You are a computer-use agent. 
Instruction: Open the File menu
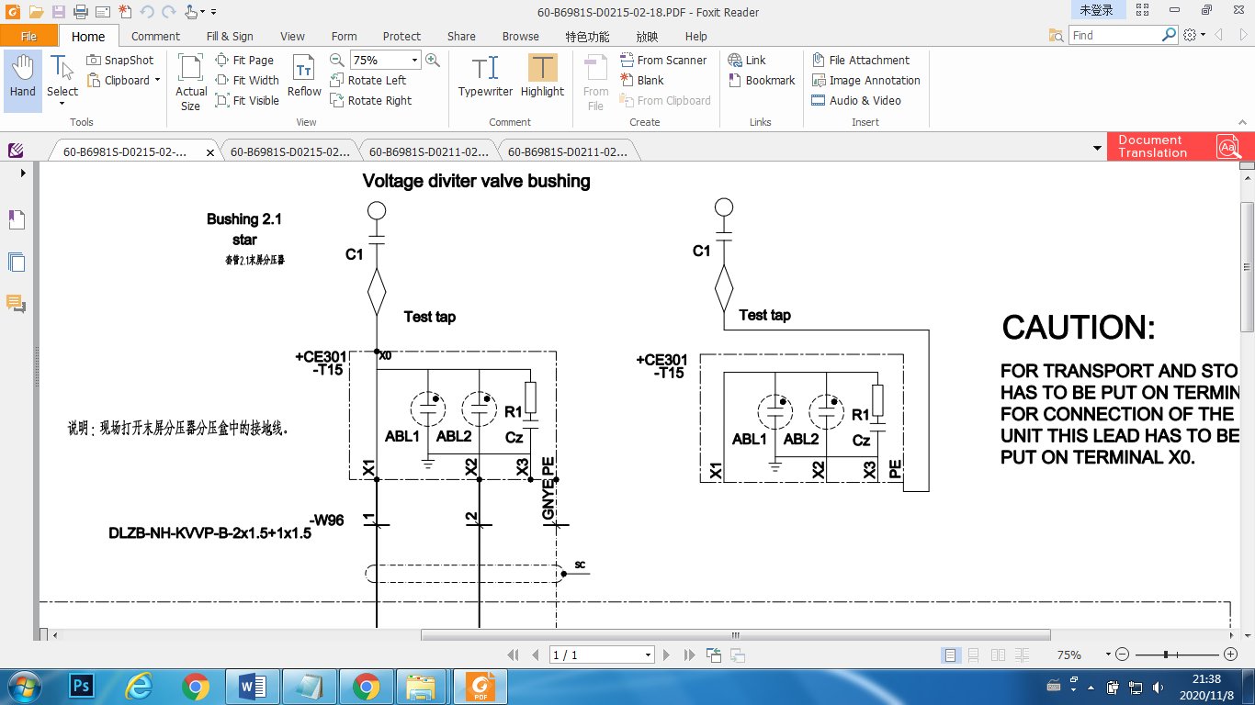tap(29, 36)
